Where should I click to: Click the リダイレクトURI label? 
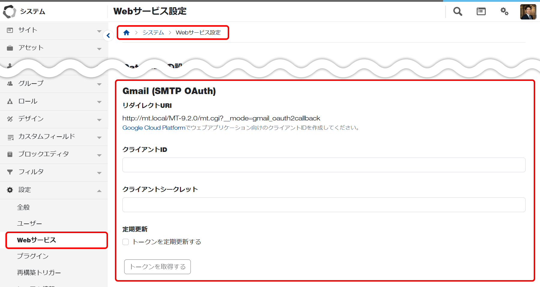click(x=147, y=105)
